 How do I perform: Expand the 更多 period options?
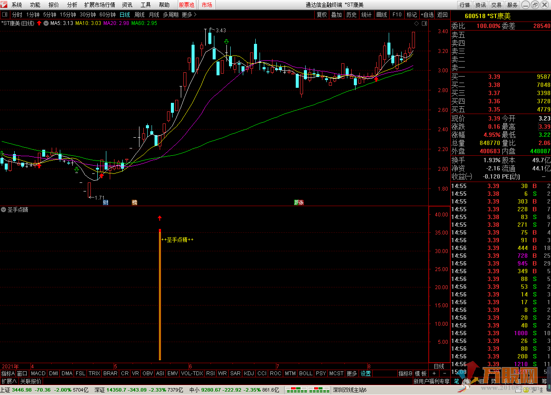(x=189, y=15)
